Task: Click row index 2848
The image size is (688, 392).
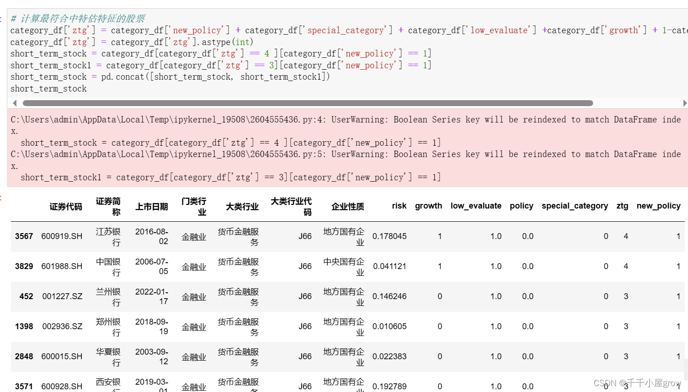Action: point(24,356)
